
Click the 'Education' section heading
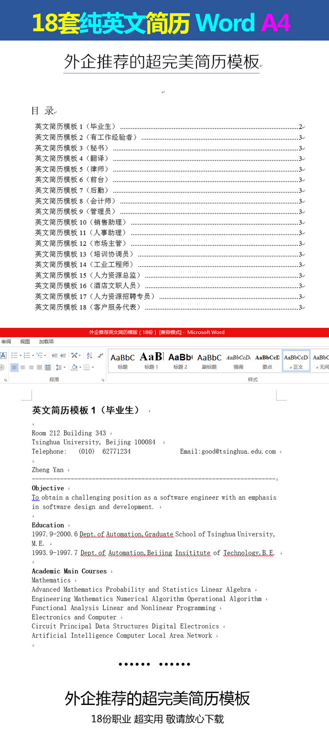pos(48,525)
